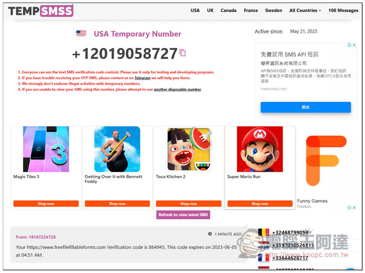Click the Funny Games ad info icon

[x=349, y=207]
